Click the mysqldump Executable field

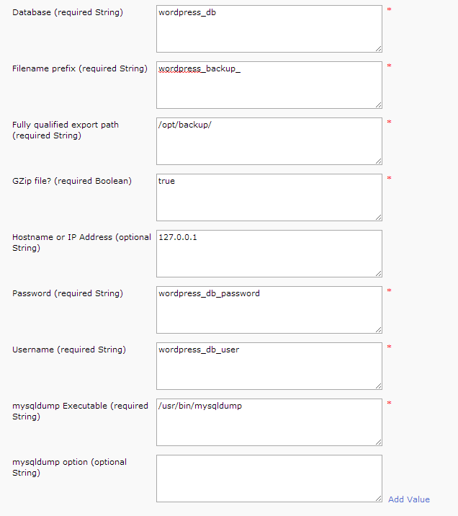(269, 422)
